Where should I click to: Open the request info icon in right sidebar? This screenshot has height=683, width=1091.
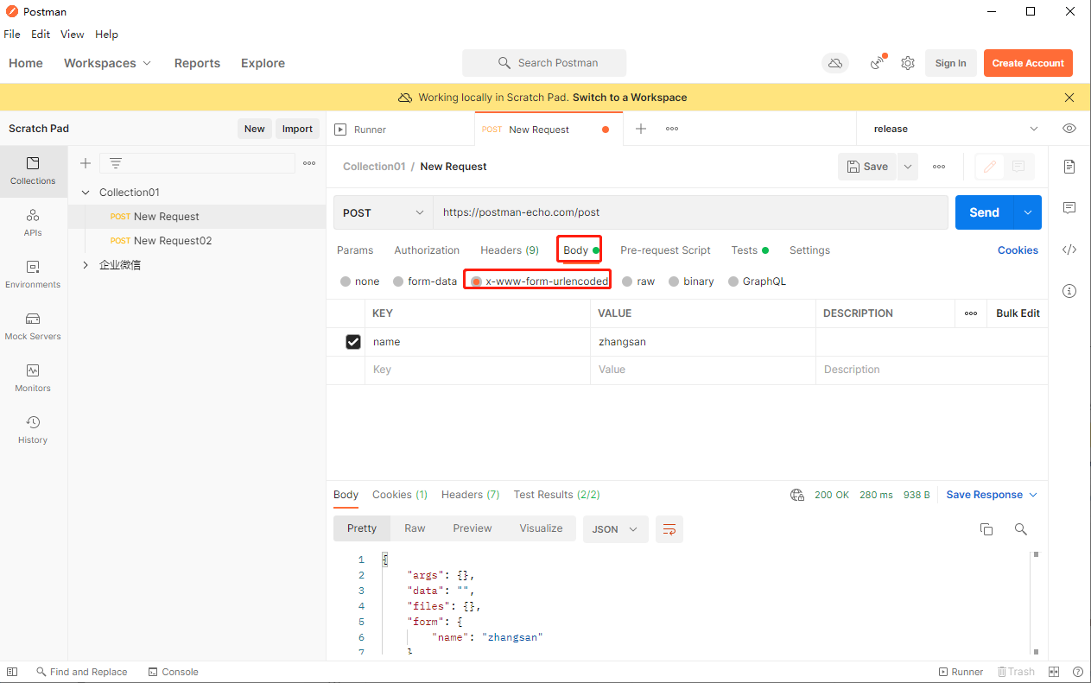(1069, 291)
